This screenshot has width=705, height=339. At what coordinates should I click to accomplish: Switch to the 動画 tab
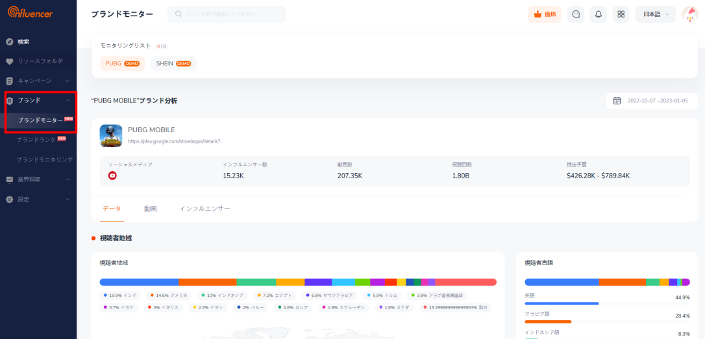[151, 209]
